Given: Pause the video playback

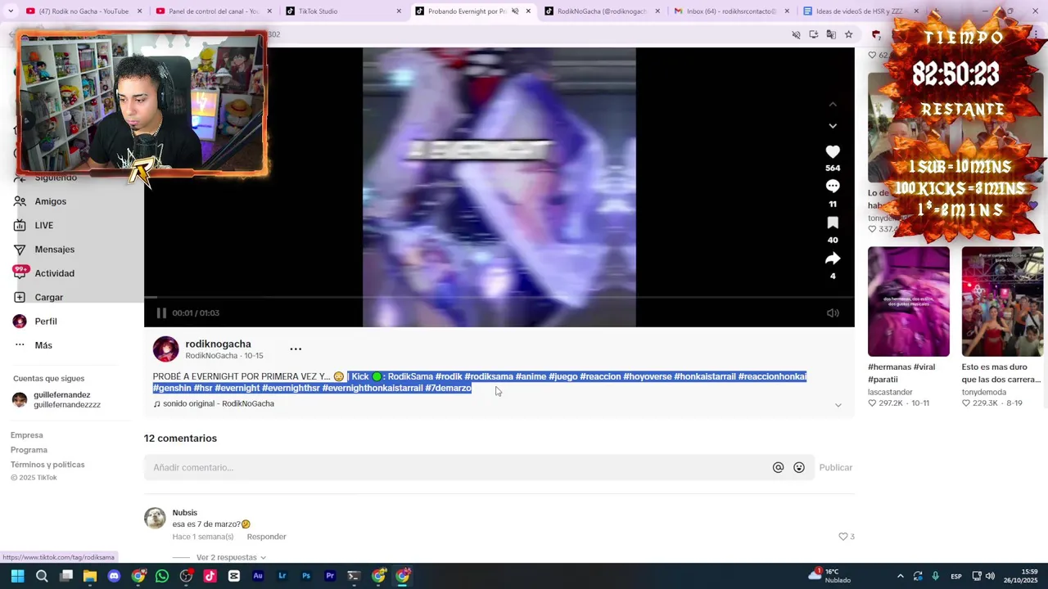Looking at the screenshot, I should click(161, 313).
